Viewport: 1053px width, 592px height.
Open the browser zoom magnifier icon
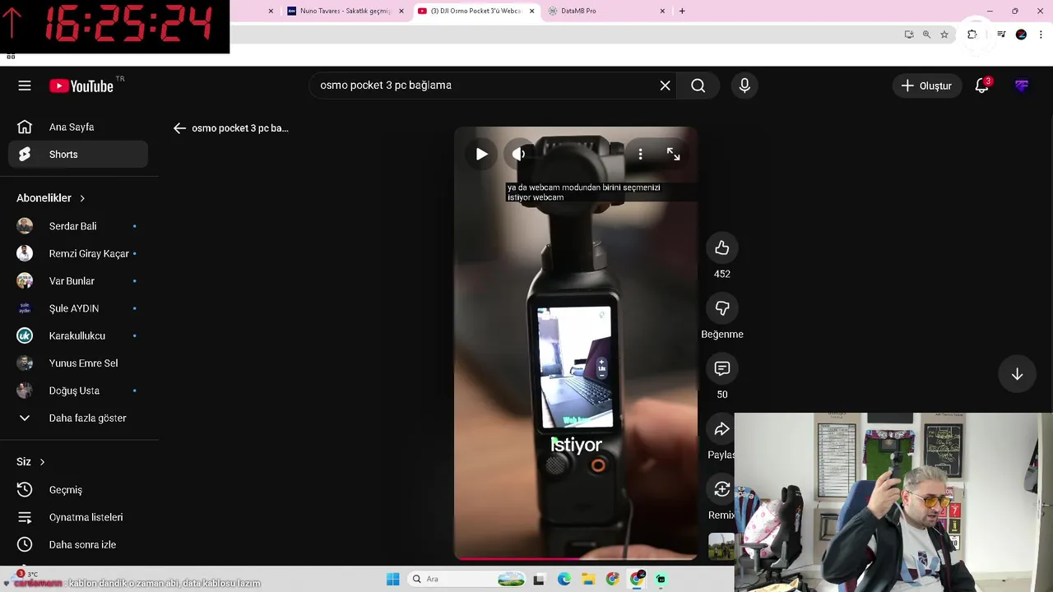pos(926,35)
